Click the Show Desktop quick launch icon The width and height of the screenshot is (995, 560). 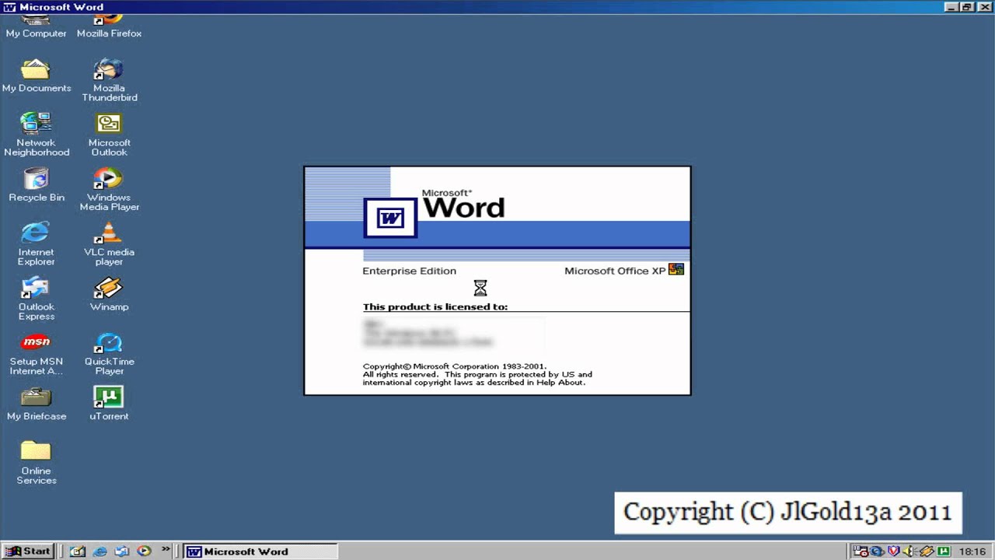78,551
